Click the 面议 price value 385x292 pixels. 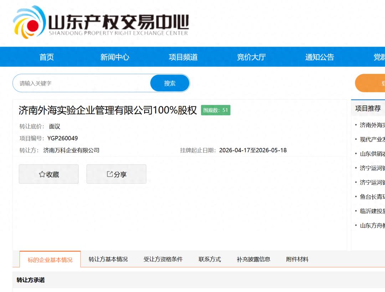click(55, 127)
